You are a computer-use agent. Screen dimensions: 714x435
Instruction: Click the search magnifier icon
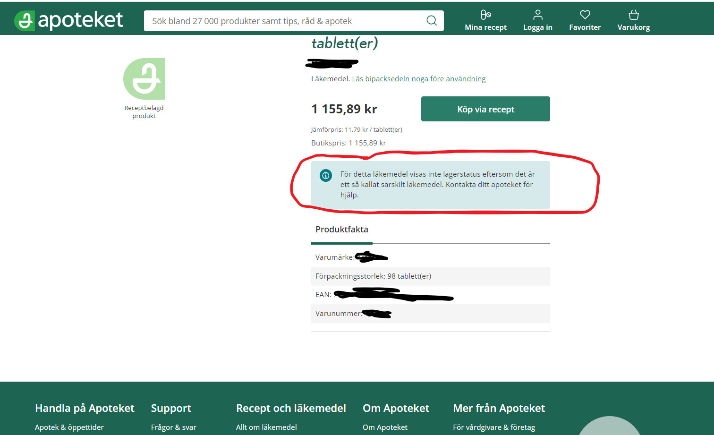(x=432, y=20)
